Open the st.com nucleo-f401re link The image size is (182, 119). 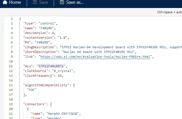(95, 57)
